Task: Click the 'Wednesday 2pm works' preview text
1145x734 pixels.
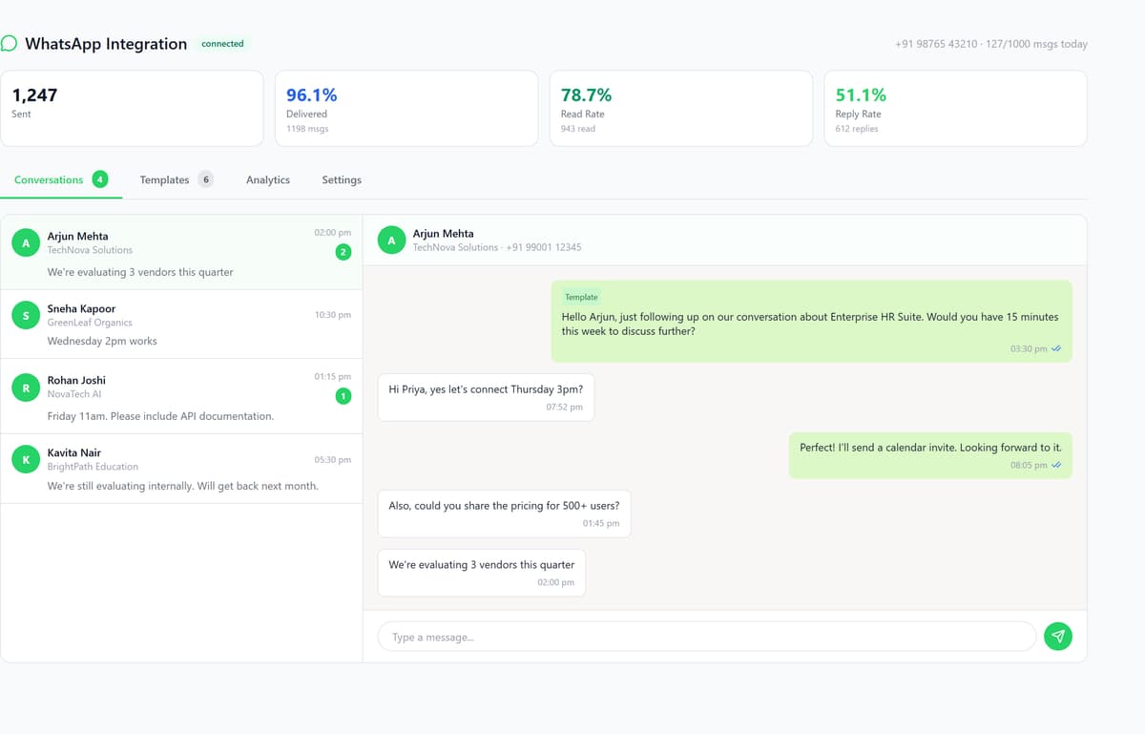Action: 102,341
